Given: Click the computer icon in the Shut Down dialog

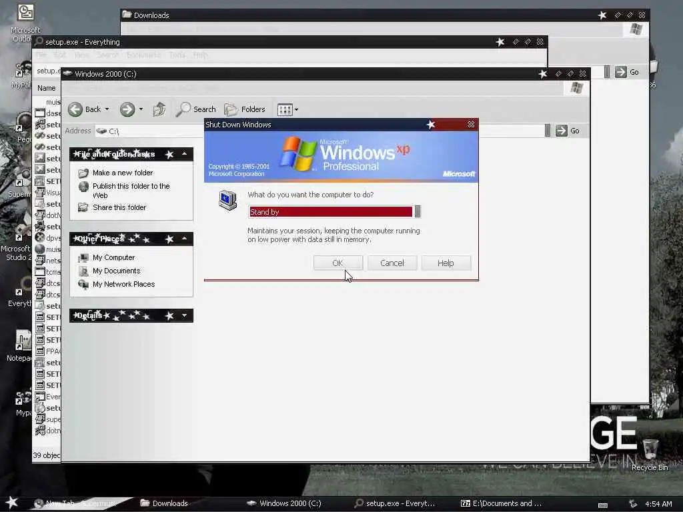Looking at the screenshot, I should coord(228,200).
